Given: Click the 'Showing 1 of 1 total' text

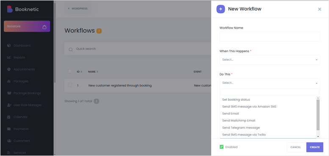Looking at the screenshot, I should [x=78, y=101].
